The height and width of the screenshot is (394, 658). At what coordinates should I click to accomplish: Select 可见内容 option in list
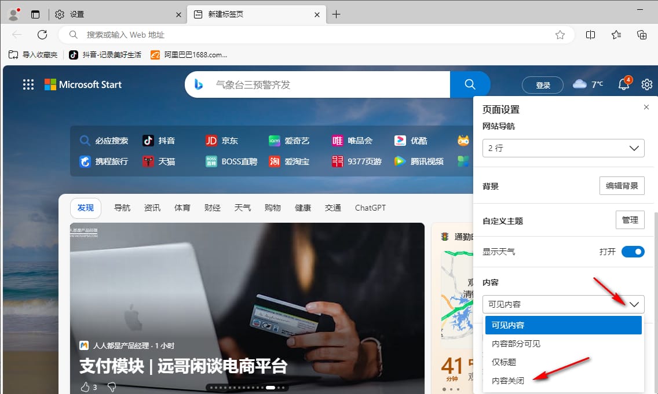[x=563, y=325]
